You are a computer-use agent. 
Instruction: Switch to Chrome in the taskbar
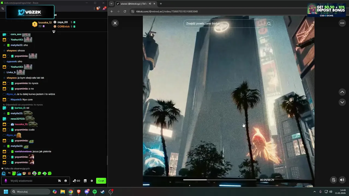click(71, 192)
